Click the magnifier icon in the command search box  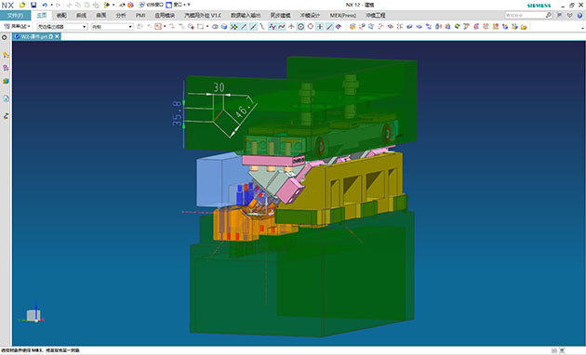pos(548,15)
